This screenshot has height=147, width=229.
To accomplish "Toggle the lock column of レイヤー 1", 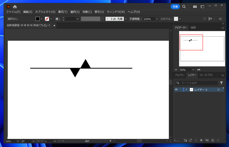I will tap(180, 89).
